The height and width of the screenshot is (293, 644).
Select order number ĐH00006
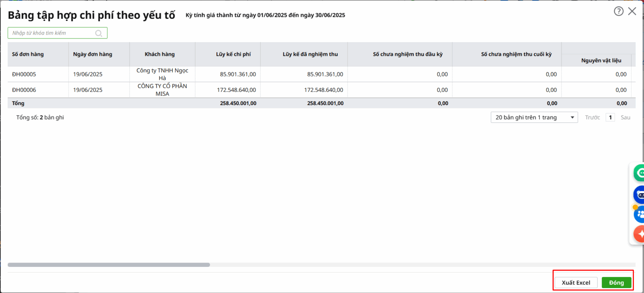point(24,90)
